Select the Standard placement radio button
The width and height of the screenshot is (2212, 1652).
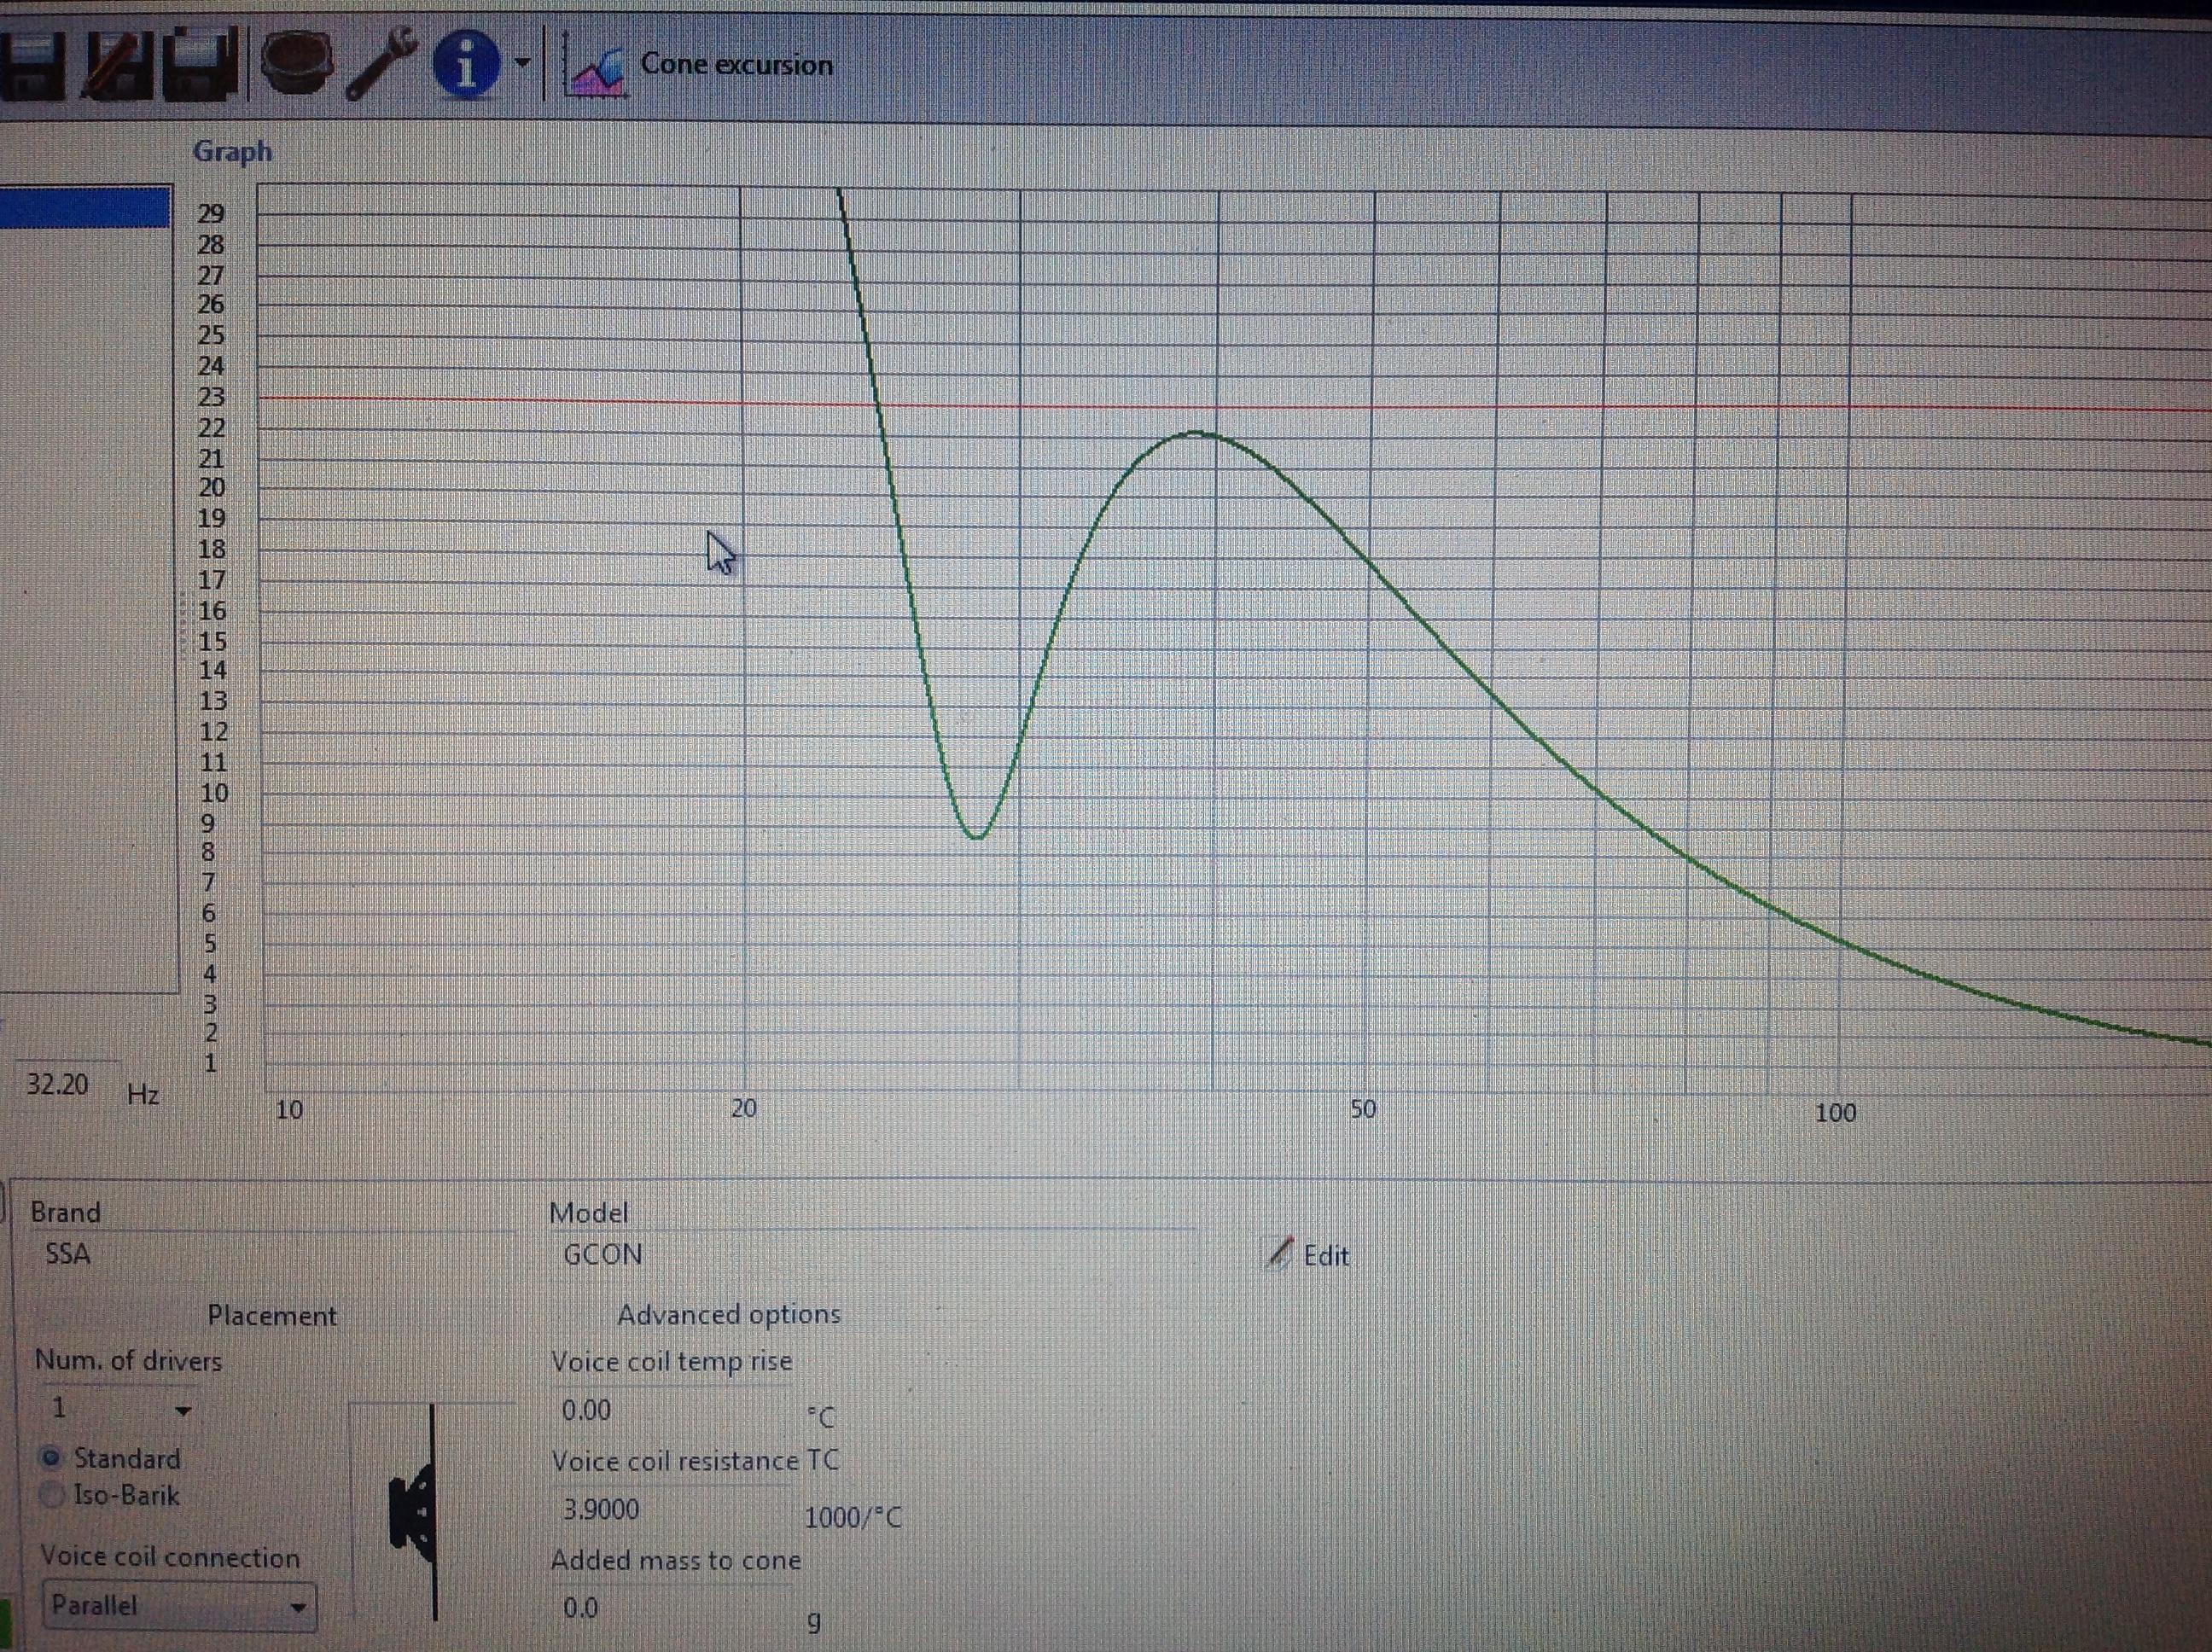coord(51,1459)
